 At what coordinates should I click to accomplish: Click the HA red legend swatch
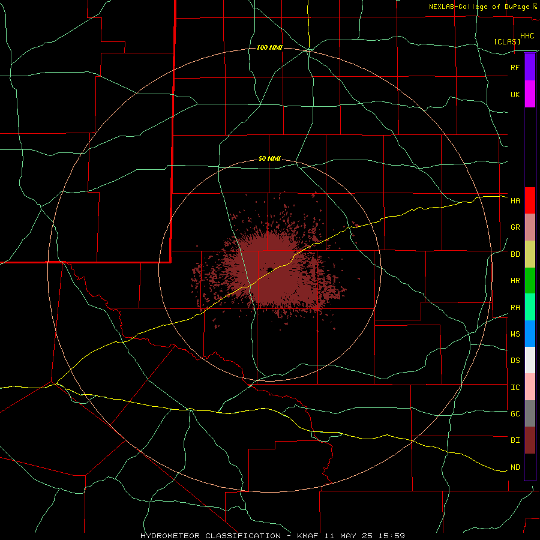[530, 200]
